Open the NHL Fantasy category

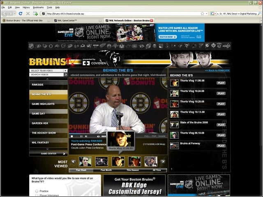pos(48,142)
